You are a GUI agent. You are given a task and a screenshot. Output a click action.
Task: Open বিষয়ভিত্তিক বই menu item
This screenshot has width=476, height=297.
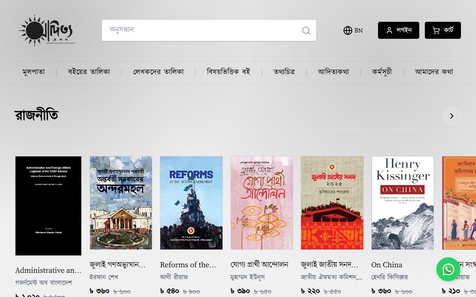click(228, 72)
